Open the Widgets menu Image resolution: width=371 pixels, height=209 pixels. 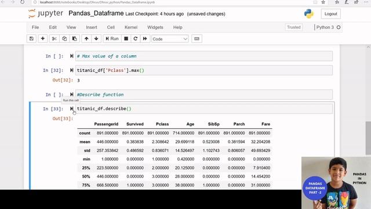(155, 27)
